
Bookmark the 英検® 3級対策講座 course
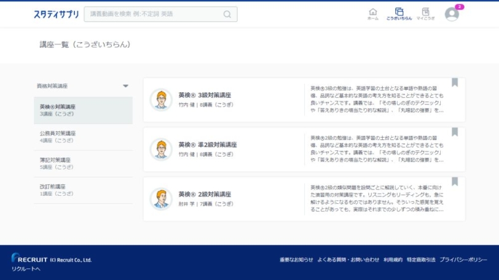click(x=455, y=82)
